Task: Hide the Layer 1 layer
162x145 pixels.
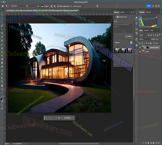Action: [x=140, y=52]
